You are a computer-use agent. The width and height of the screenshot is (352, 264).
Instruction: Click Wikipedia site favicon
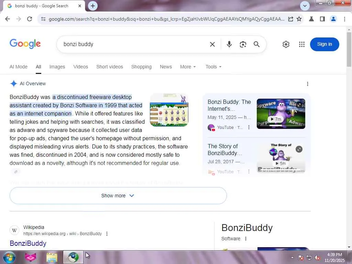pyautogui.click(x=14, y=230)
